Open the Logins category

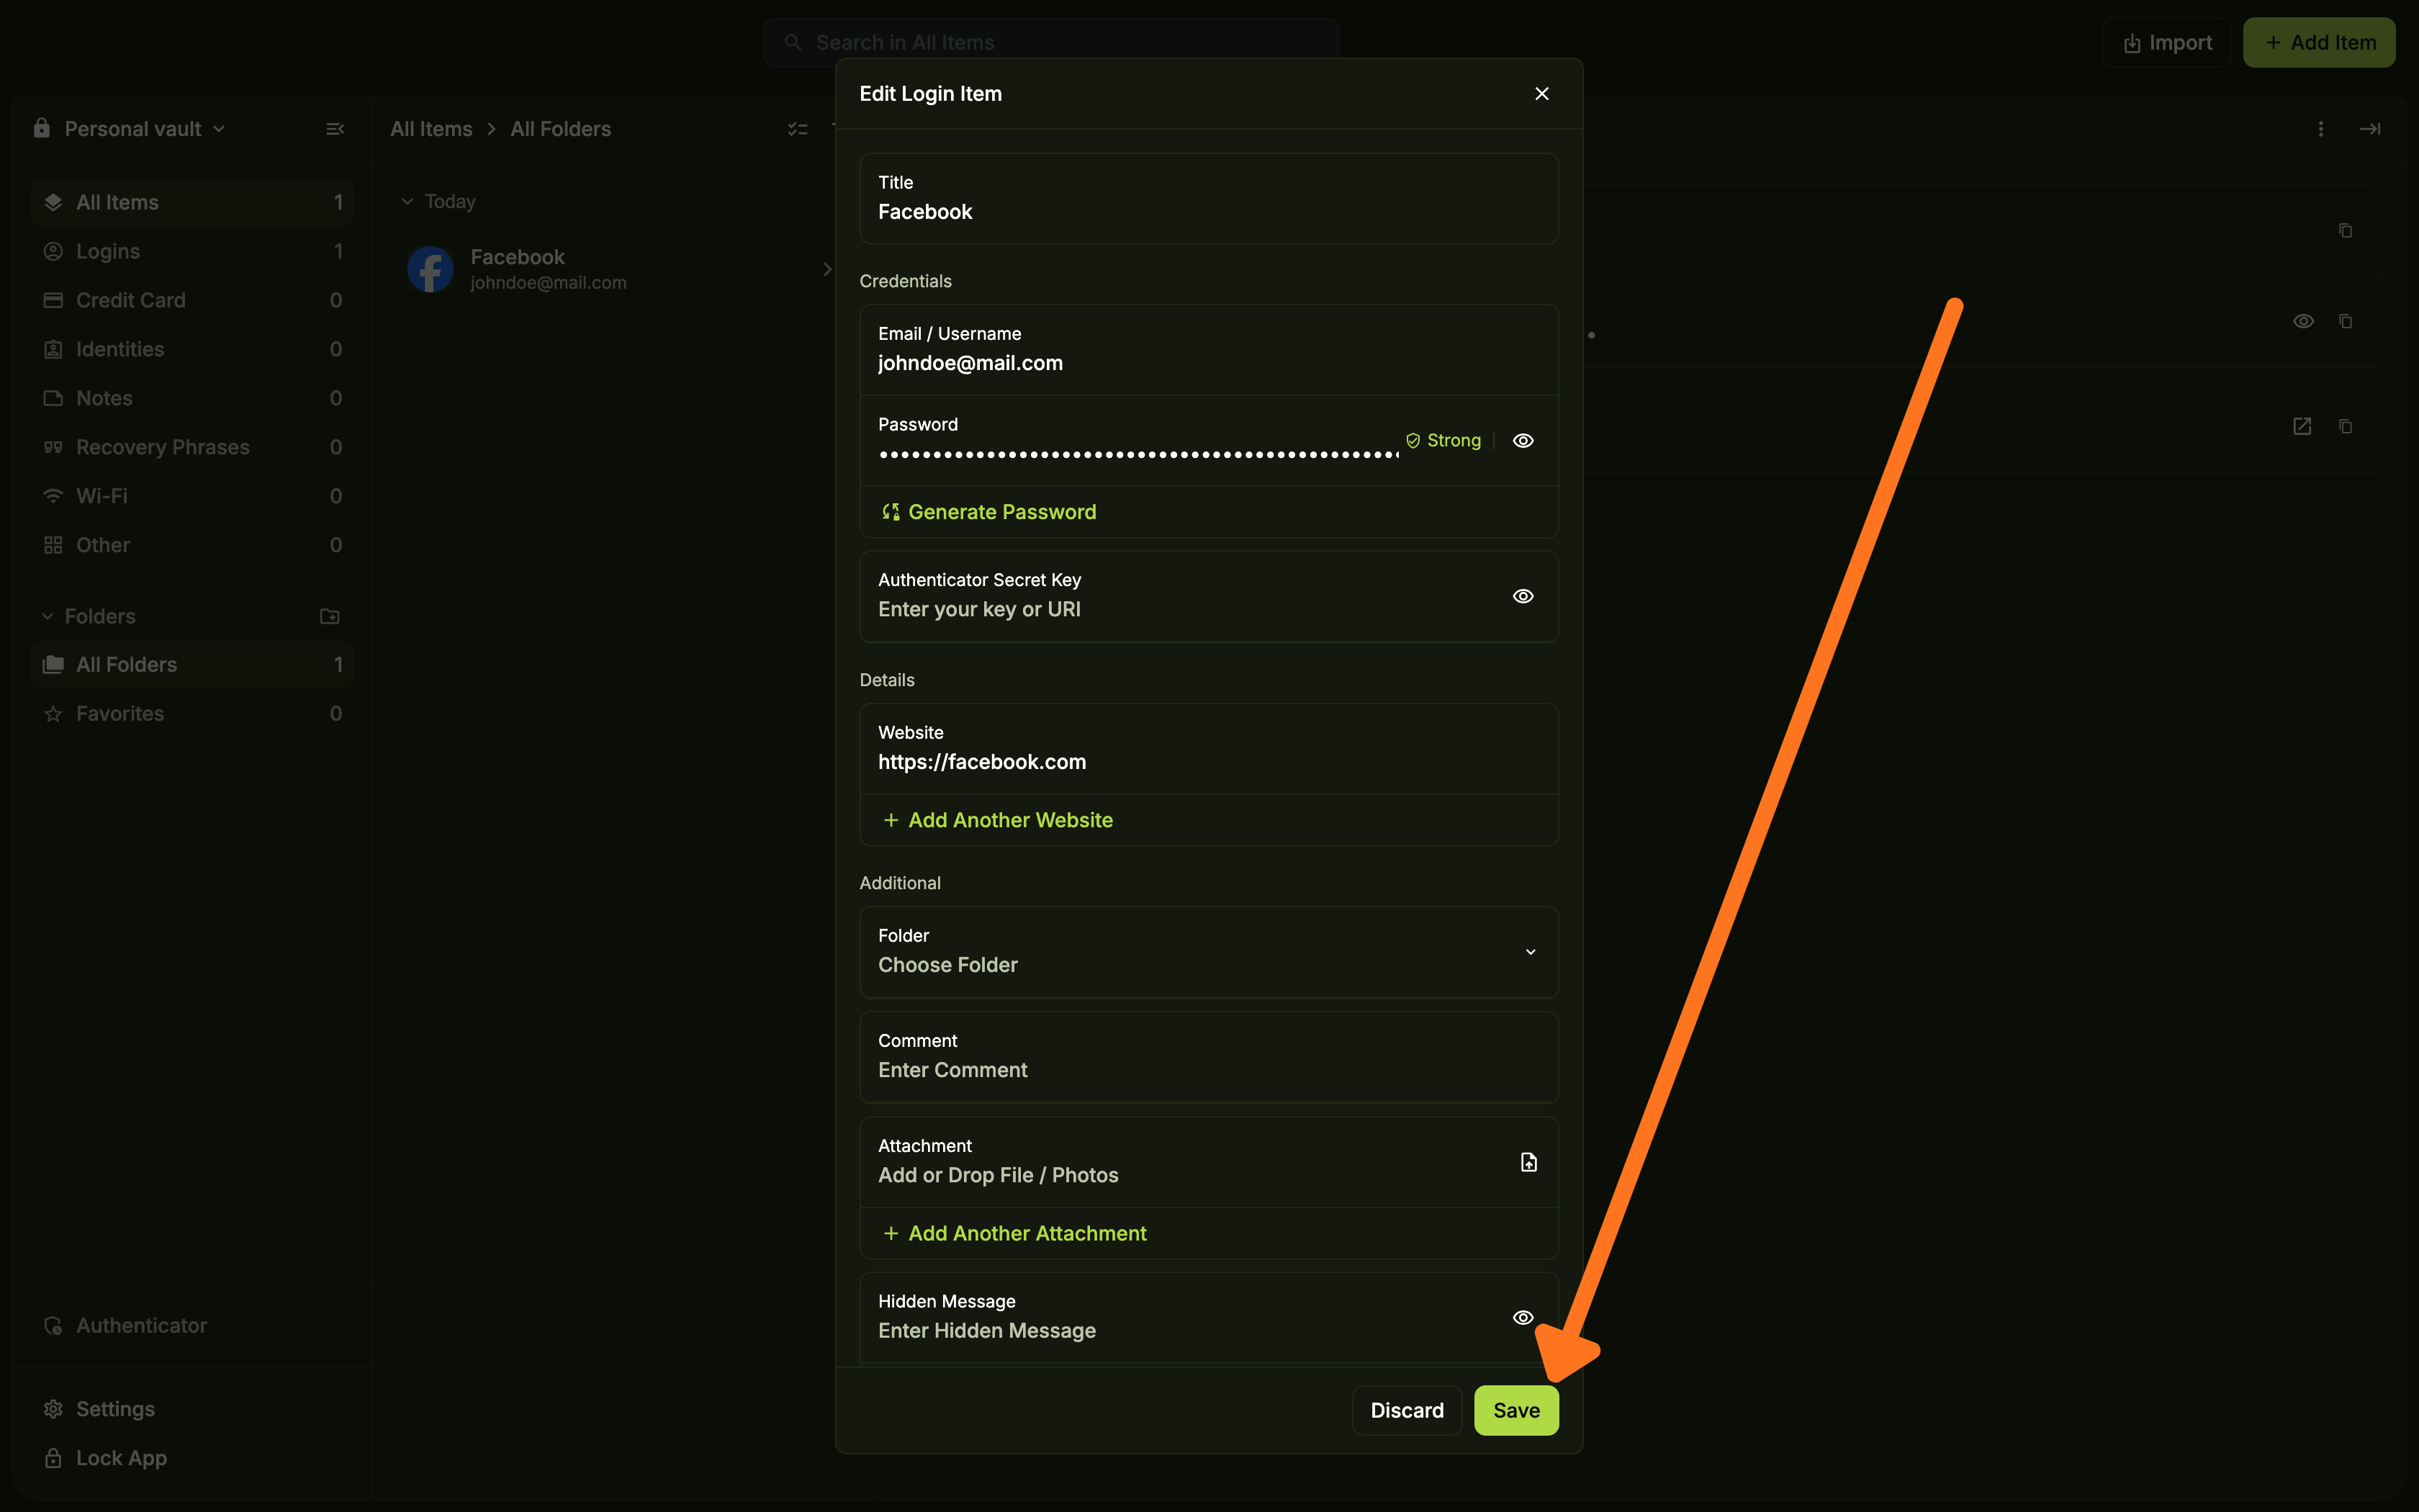click(192, 251)
